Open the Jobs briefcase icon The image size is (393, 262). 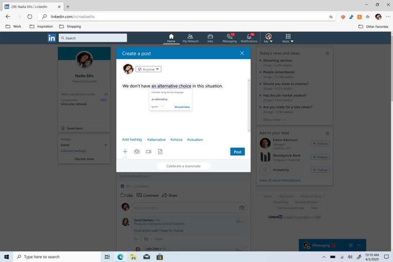[x=210, y=37]
